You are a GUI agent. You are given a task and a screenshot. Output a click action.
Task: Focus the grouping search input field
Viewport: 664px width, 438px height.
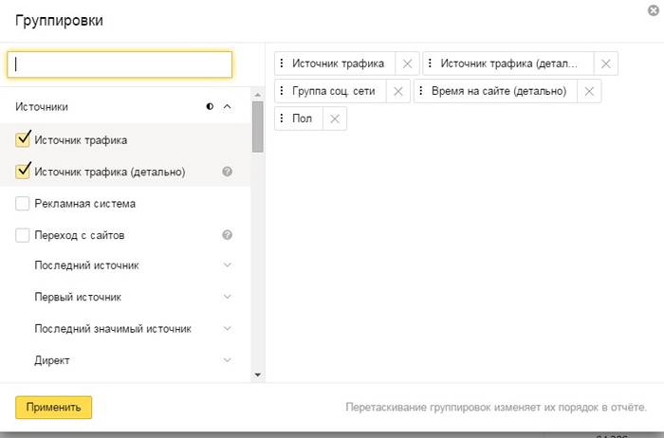pyautogui.click(x=120, y=64)
